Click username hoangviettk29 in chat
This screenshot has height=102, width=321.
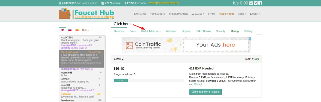pos(70,90)
